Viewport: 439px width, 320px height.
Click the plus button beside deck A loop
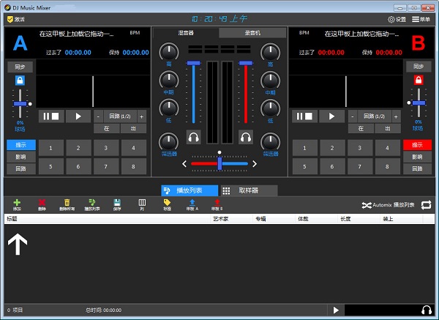click(x=141, y=116)
